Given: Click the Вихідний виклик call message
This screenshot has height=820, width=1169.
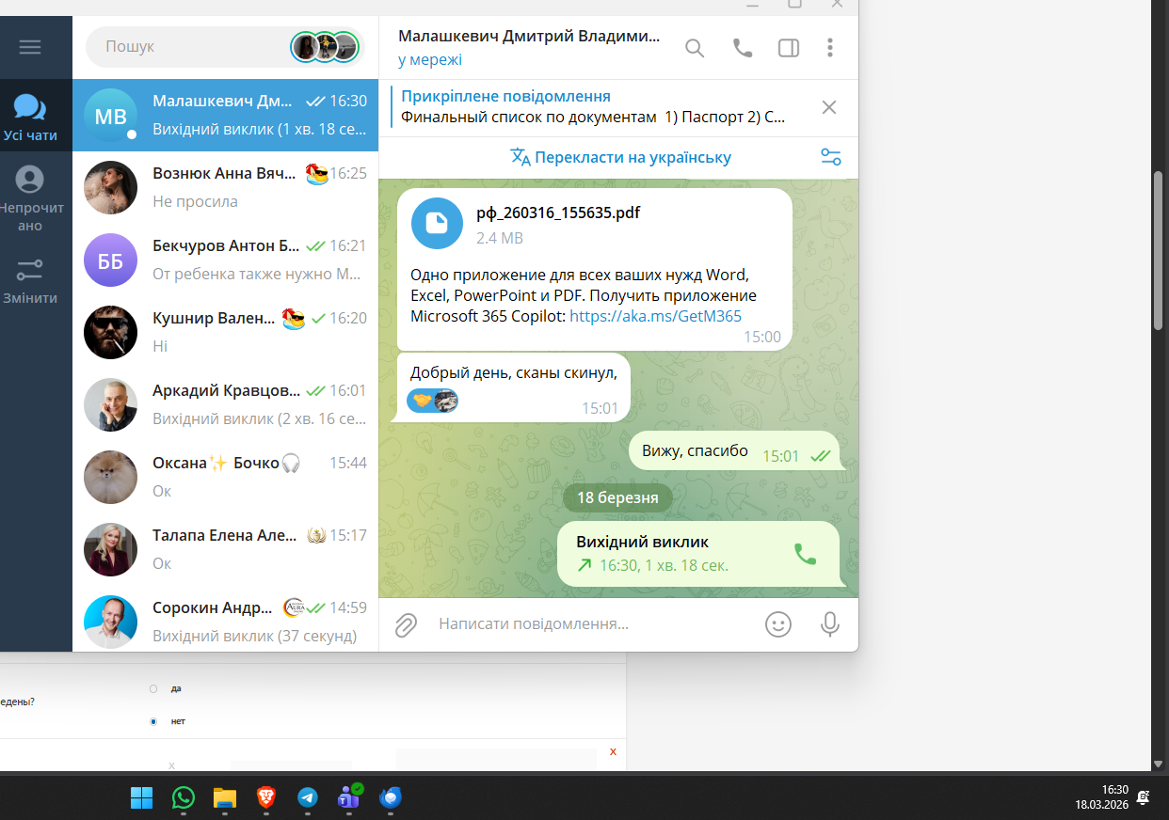Looking at the screenshot, I should coord(697,554).
